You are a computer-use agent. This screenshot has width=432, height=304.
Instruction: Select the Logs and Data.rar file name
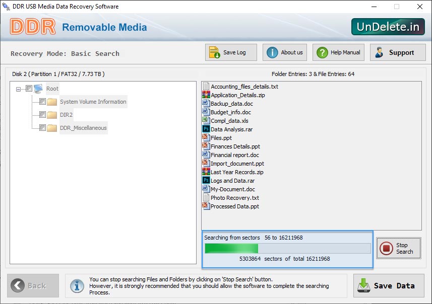point(232,181)
